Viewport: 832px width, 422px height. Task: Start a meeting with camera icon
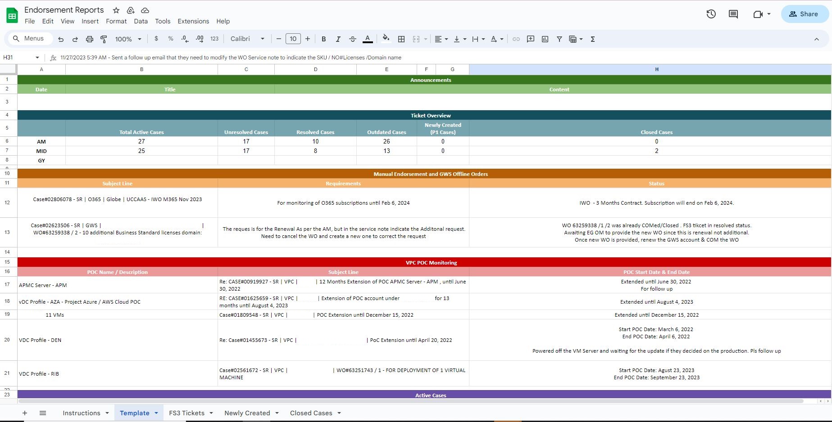(x=758, y=14)
